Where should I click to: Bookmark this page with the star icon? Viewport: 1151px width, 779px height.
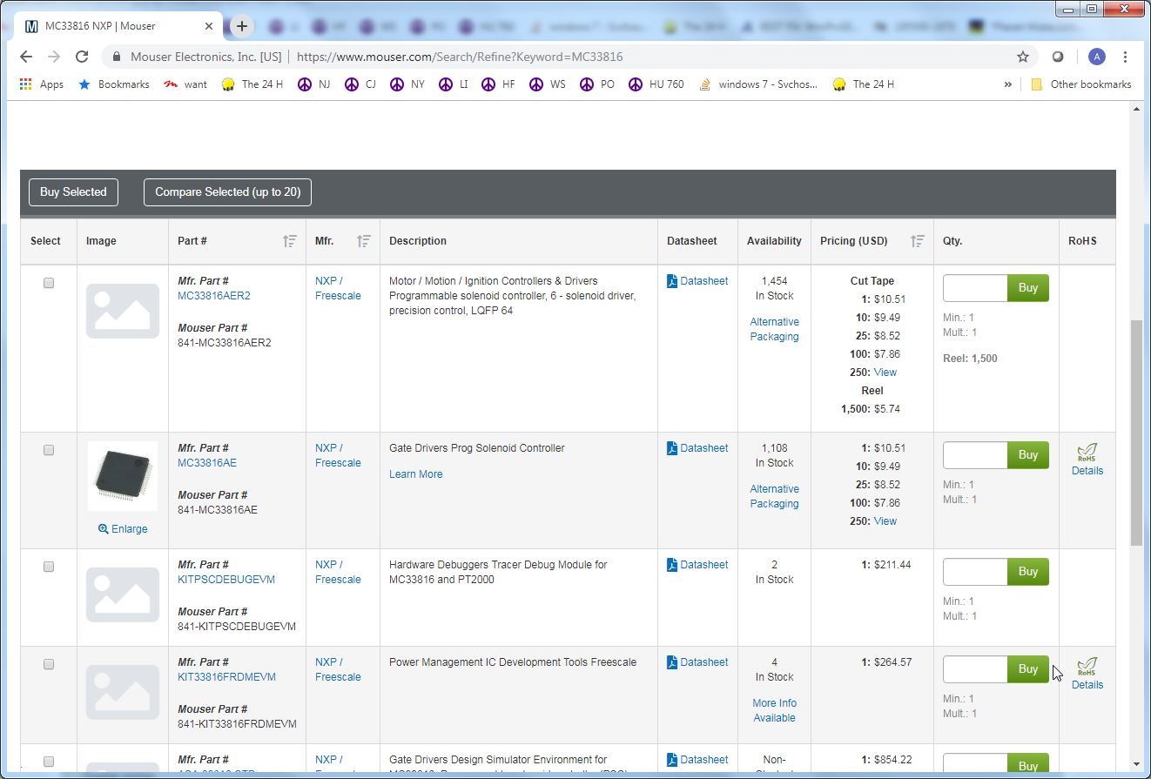[1023, 57]
